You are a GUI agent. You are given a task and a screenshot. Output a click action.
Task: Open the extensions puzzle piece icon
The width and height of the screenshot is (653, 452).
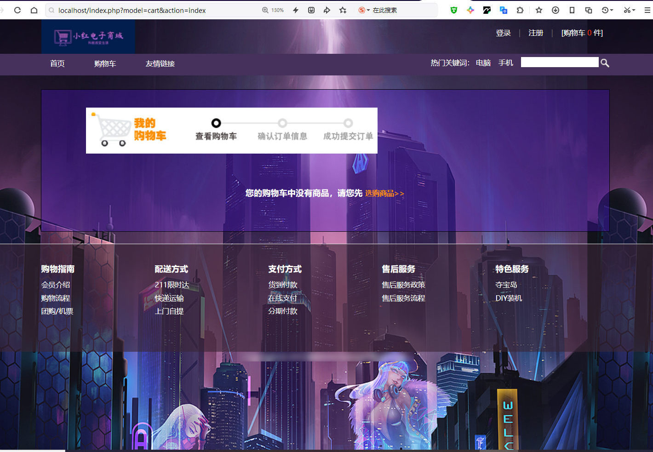tap(520, 10)
